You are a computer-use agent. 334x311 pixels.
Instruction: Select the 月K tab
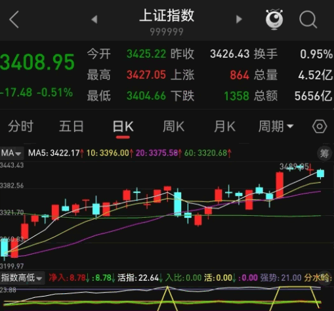(x=224, y=127)
